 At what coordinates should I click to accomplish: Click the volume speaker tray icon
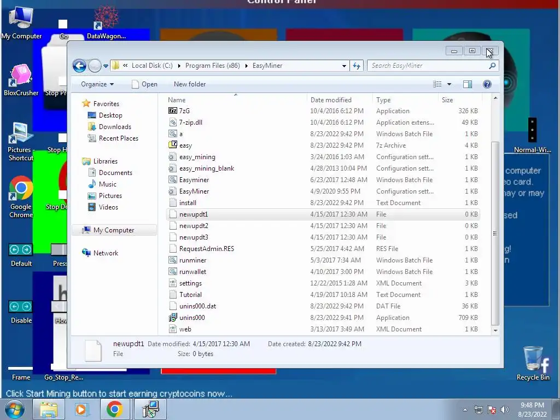tap(505, 410)
